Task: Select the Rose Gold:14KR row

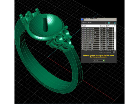Action: [x=98, y=47]
